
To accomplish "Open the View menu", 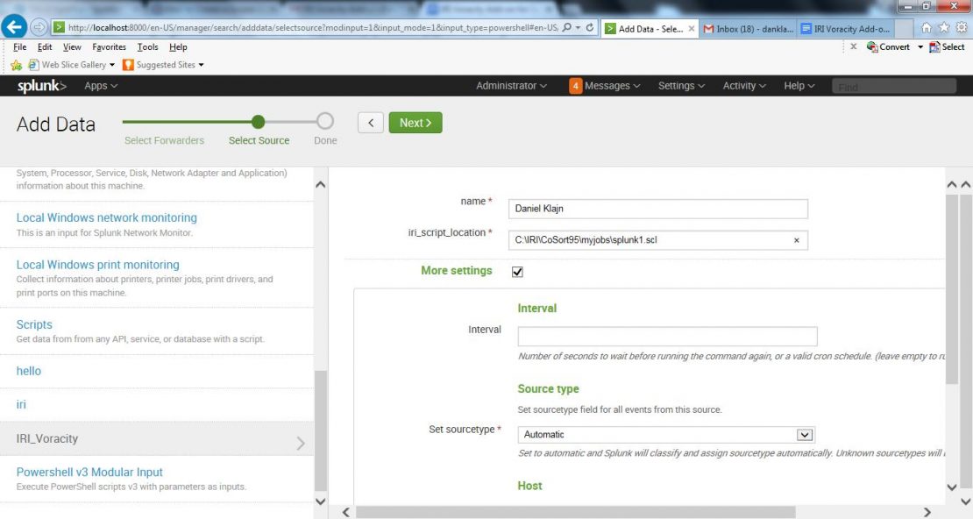I will coord(72,47).
